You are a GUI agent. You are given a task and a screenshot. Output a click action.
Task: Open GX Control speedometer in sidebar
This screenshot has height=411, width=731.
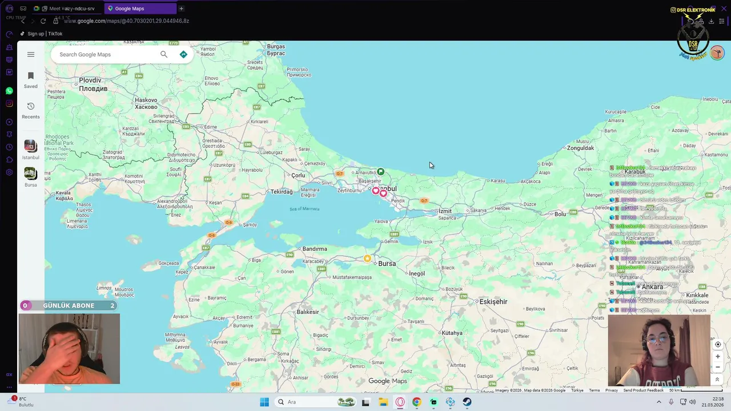[x=9, y=34]
